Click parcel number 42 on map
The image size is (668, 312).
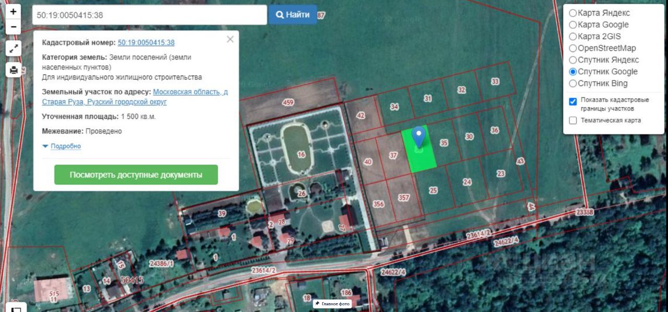[x=361, y=116]
